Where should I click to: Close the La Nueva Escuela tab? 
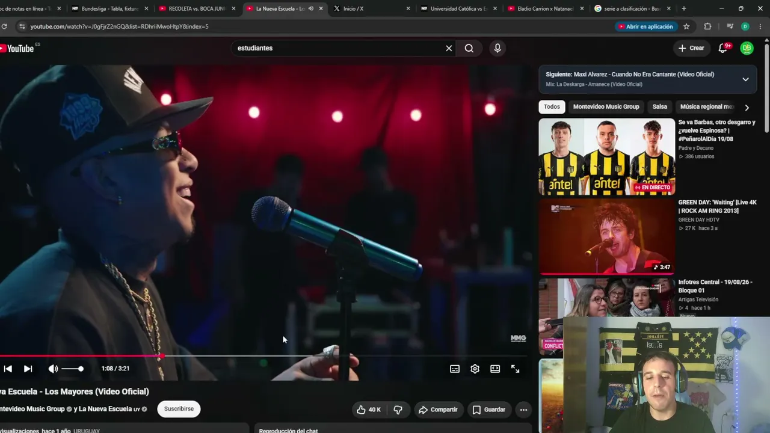[x=321, y=8]
